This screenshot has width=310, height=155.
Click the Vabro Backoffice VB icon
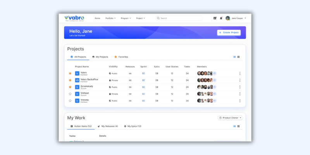coord(77,80)
